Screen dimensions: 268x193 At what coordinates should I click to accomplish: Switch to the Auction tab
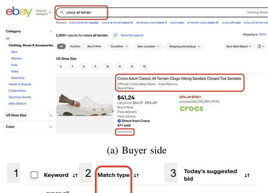tap(75, 46)
